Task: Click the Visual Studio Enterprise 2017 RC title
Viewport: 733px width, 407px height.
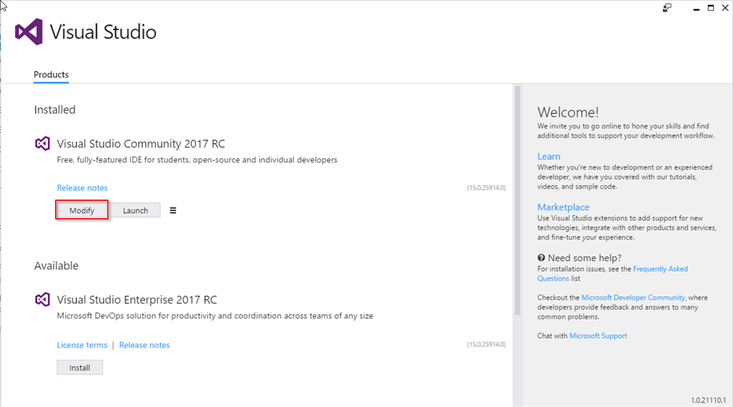Action: tap(137, 300)
